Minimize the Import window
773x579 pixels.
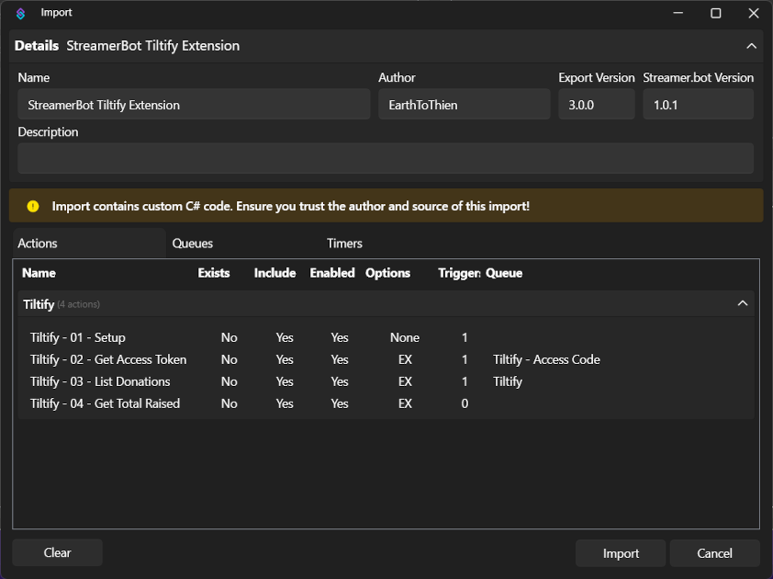(678, 14)
